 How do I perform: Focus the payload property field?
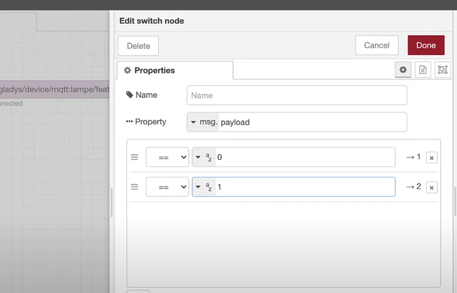[313, 122]
